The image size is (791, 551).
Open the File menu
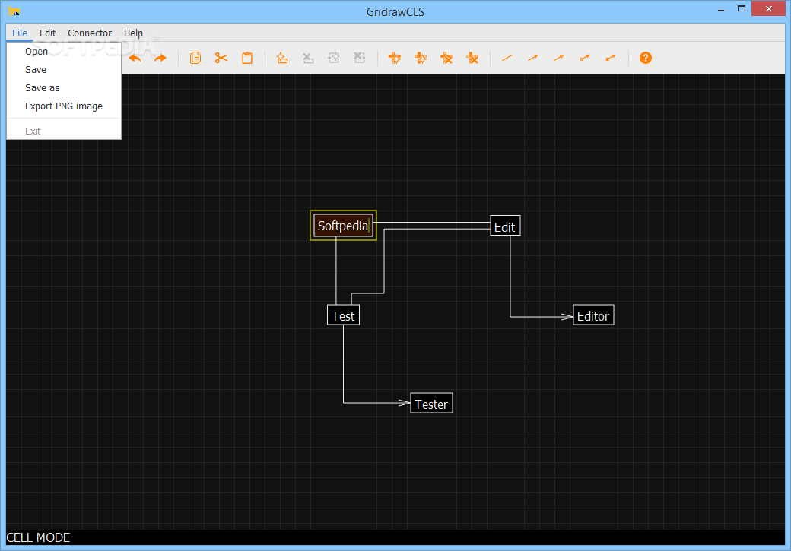point(20,33)
